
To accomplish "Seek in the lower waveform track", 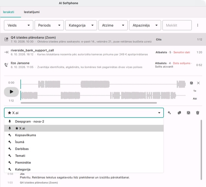I will click(103, 95).
